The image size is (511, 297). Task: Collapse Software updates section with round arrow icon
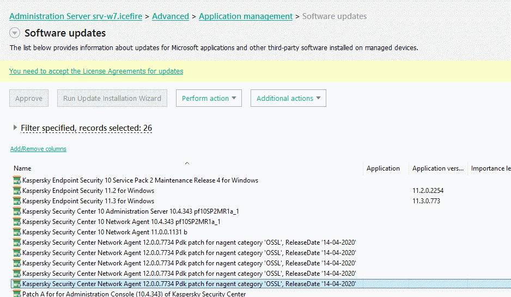(15, 33)
